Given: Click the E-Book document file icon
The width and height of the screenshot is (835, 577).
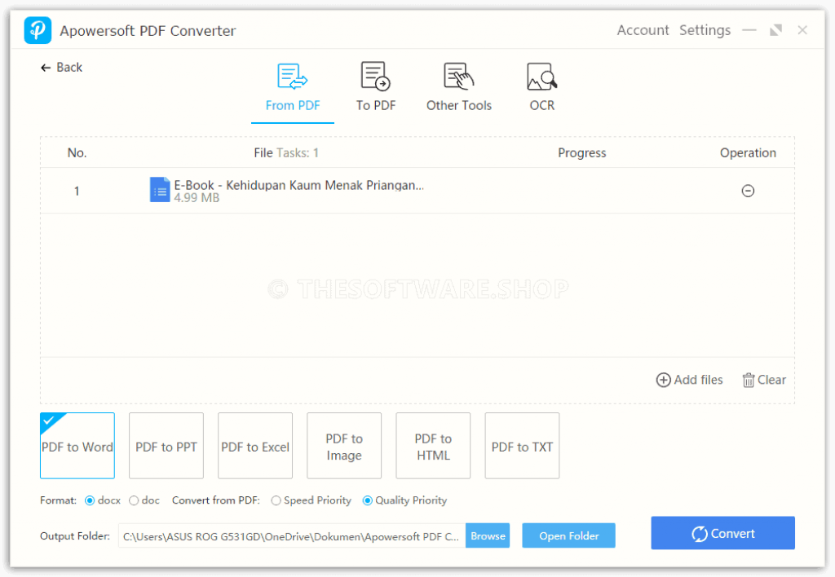Looking at the screenshot, I should coord(160,190).
